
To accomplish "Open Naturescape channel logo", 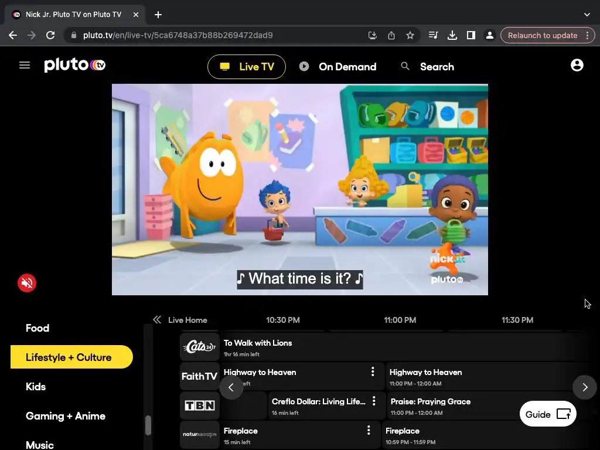I will [200, 435].
